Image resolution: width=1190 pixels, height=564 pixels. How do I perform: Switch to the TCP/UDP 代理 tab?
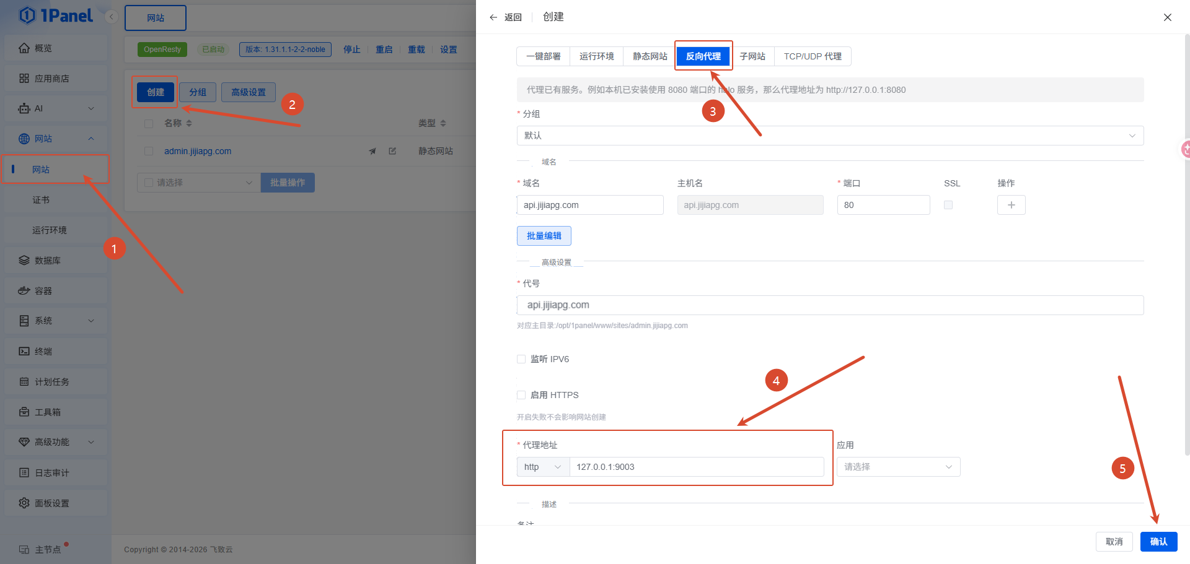point(813,56)
